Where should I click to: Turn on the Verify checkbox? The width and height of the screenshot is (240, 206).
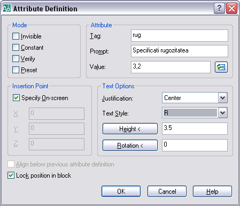(16, 58)
